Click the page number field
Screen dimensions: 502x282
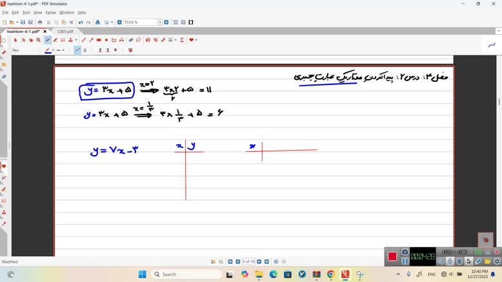[248, 262]
